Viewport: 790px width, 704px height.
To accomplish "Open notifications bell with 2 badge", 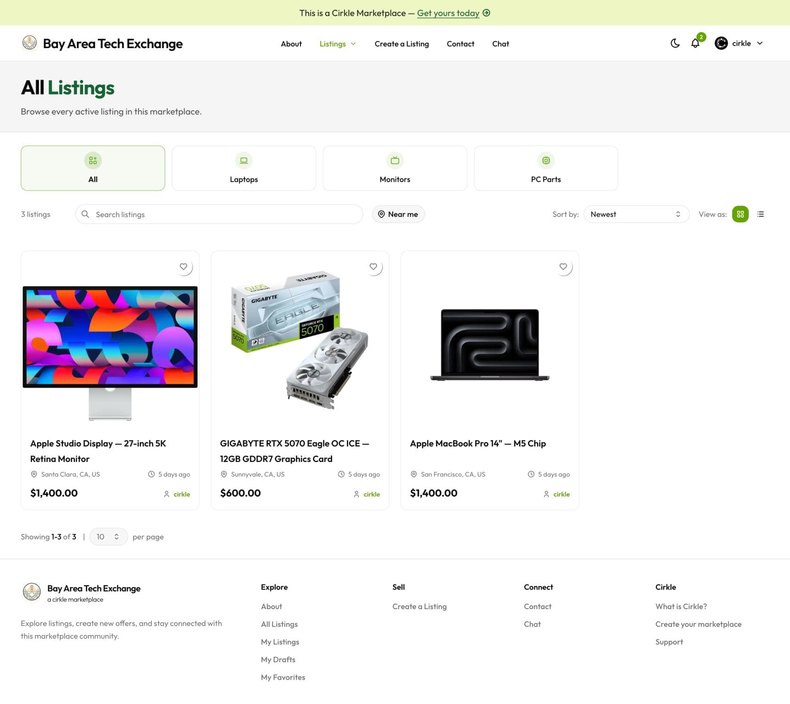I will [x=695, y=43].
